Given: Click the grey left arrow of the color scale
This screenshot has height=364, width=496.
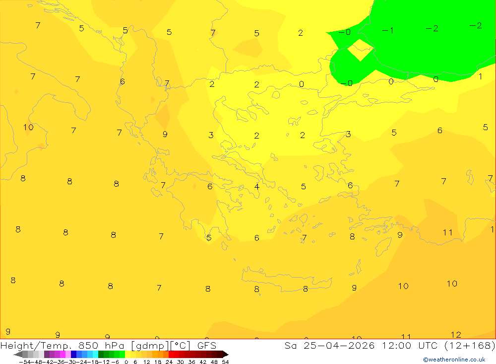Looking at the screenshot, I should pos(18,355).
